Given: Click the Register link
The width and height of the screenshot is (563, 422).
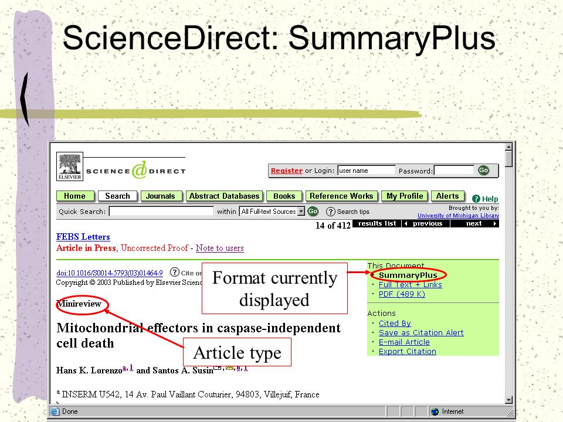Looking at the screenshot, I should point(287,171).
